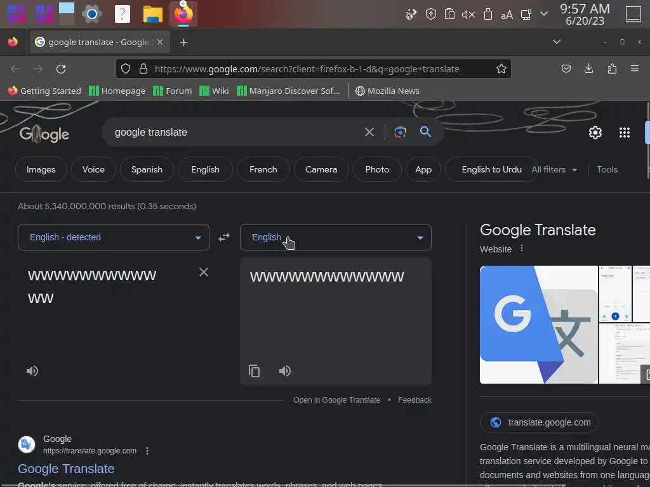
Task: Launch the file manager from the taskbar
Action: [152, 14]
